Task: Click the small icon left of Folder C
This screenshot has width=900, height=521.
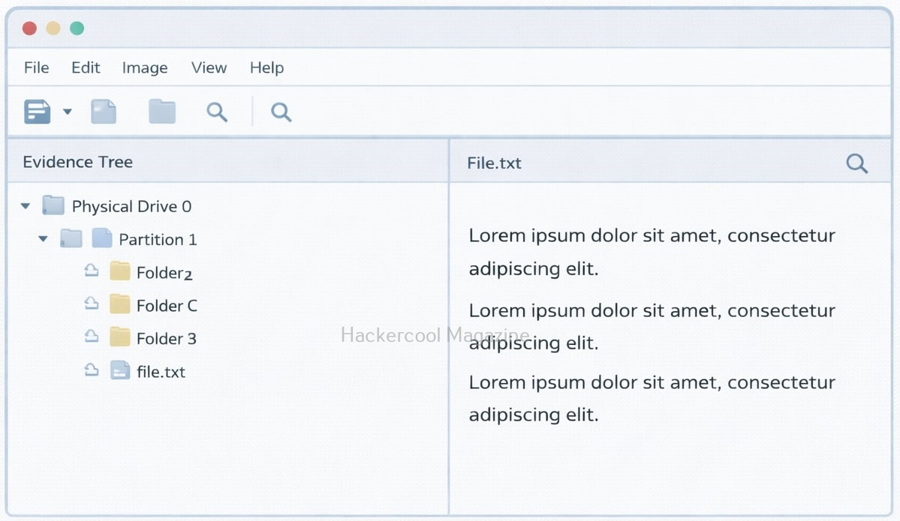Action: (x=92, y=304)
